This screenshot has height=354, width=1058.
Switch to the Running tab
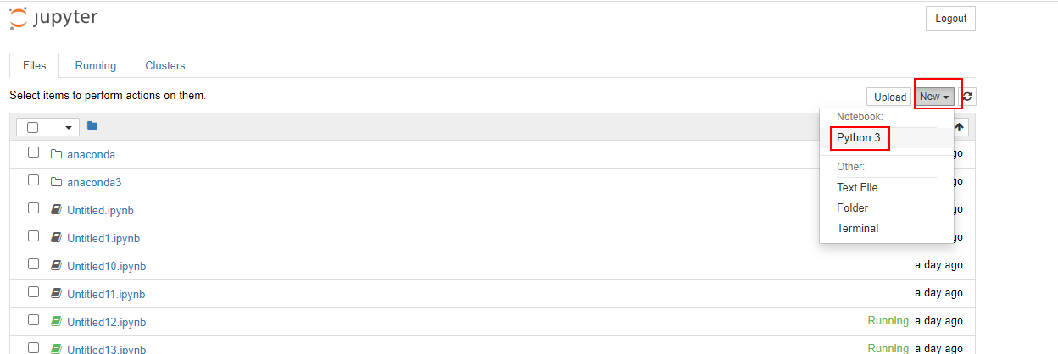point(96,65)
